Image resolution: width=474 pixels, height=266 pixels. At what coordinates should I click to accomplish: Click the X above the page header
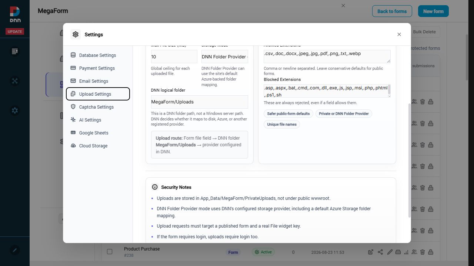click(x=343, y=6)
